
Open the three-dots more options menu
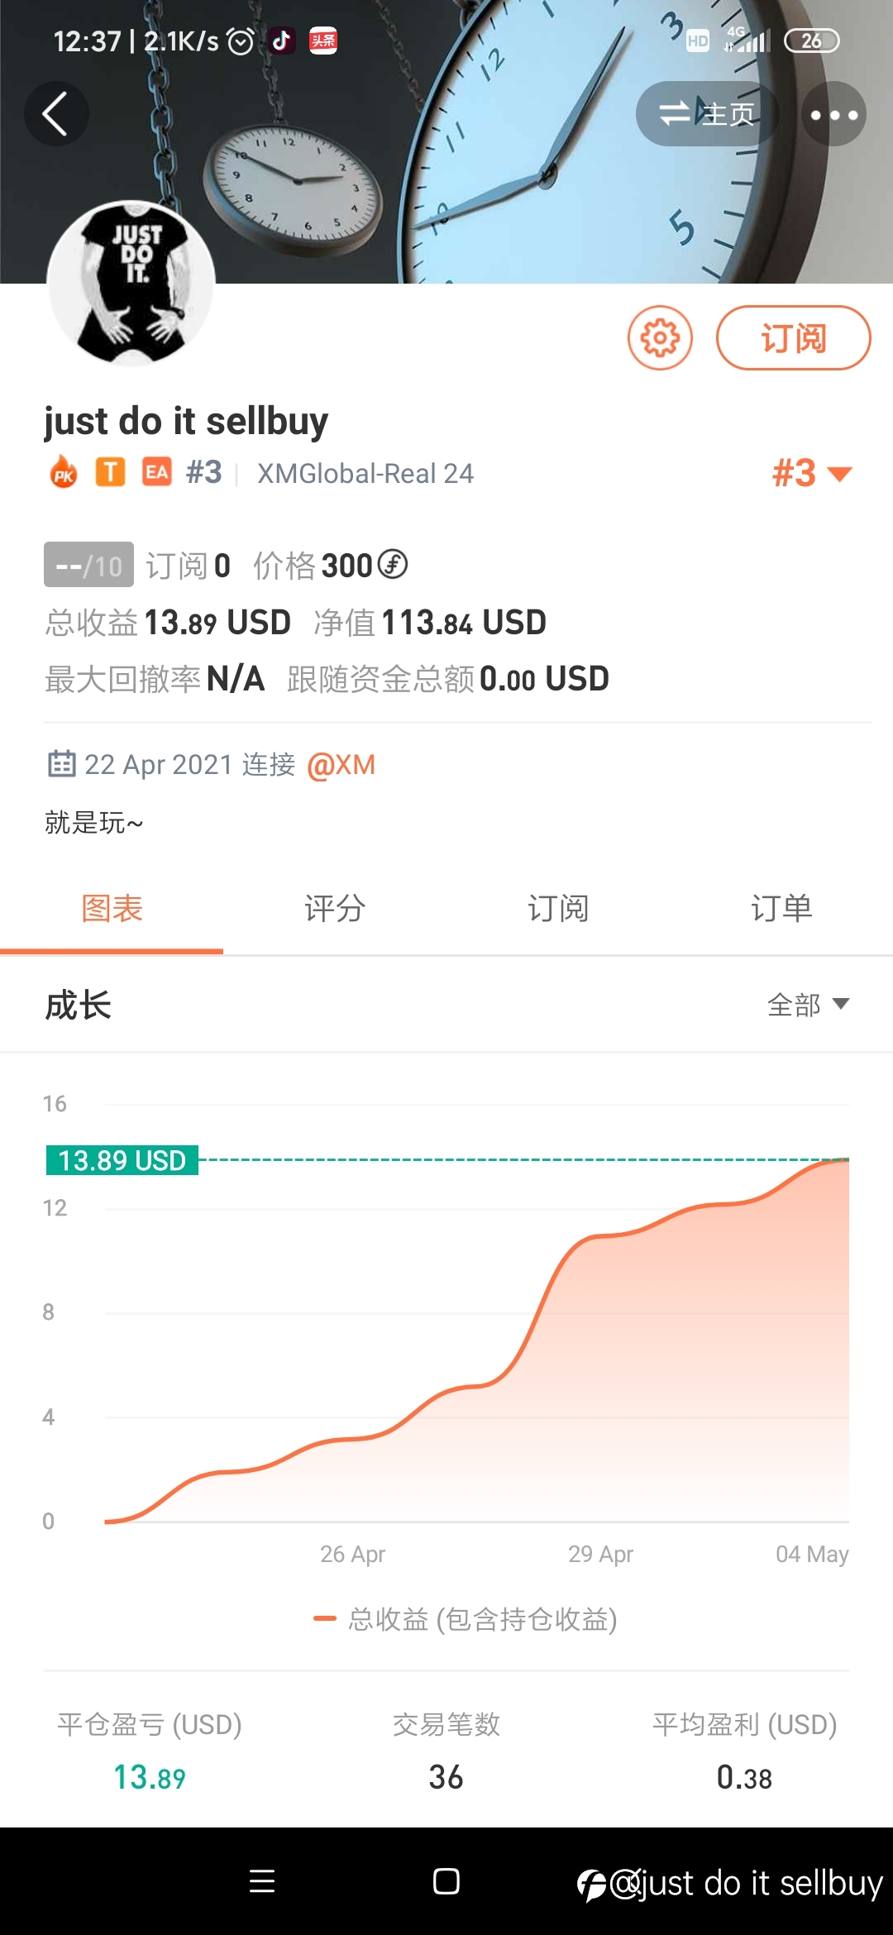833,114
